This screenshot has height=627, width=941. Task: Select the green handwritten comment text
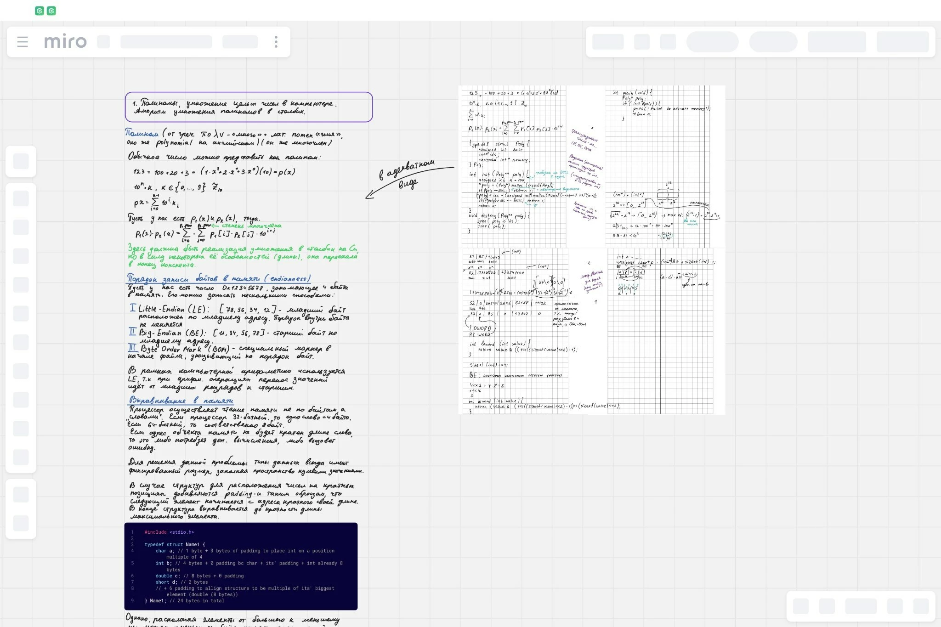coord(242,256)
